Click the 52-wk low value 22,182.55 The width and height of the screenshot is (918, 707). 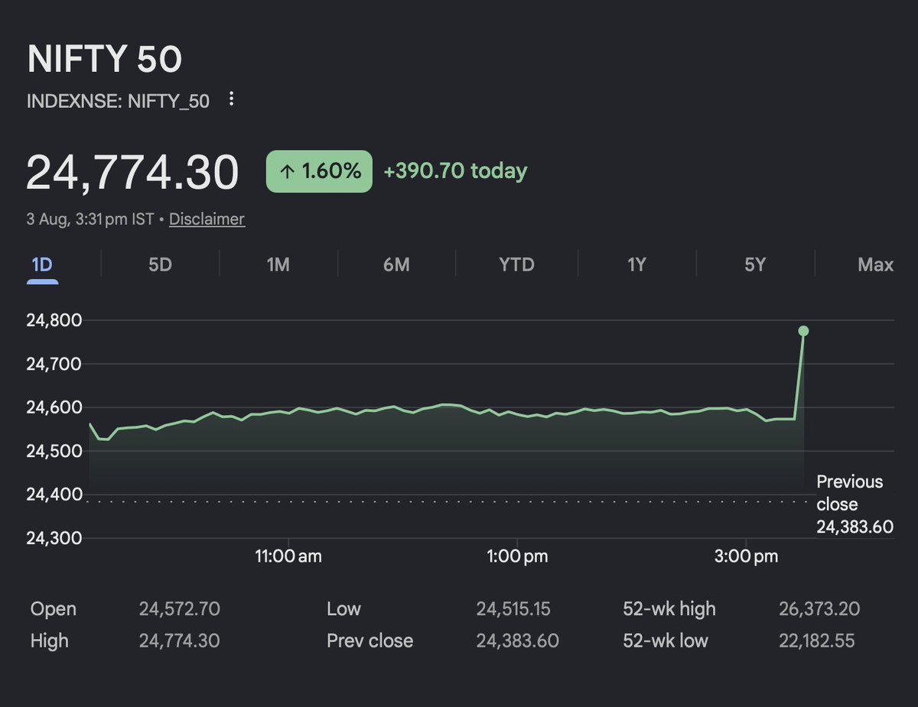pyautogui.click(x=816, y=641)
